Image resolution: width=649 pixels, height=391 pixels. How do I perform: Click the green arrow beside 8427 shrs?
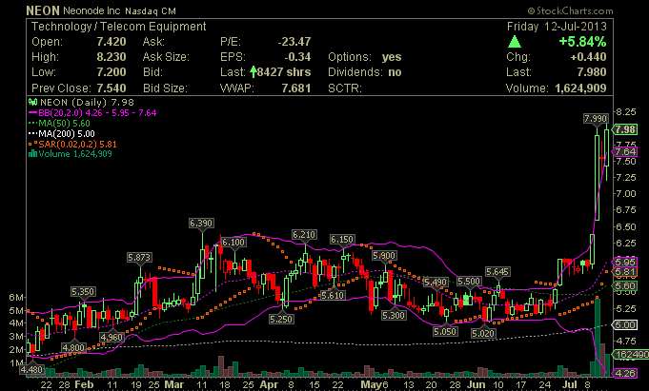[254, 72]
